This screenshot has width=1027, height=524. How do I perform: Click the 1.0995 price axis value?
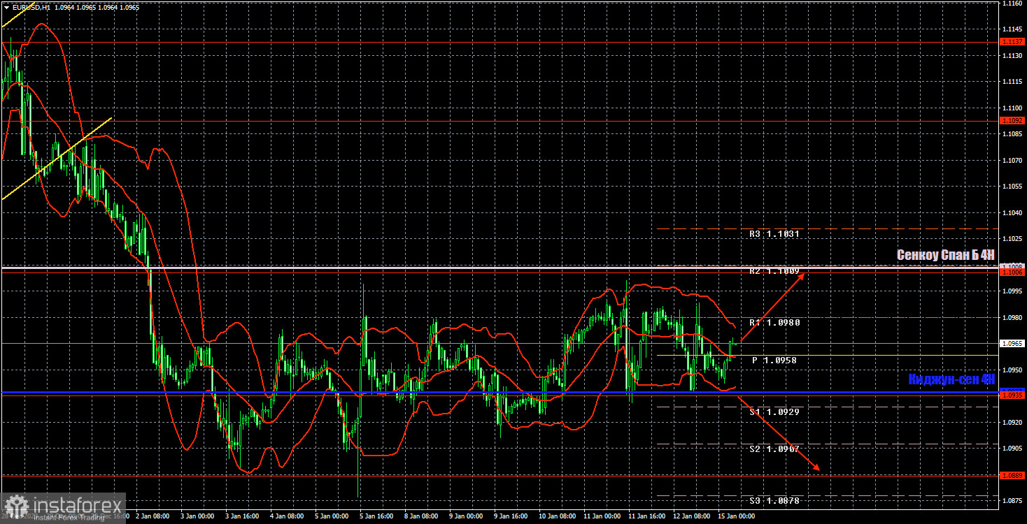1012,291
